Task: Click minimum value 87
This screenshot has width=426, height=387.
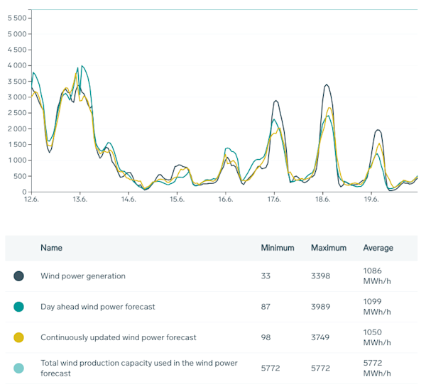Action: point(266,307)
